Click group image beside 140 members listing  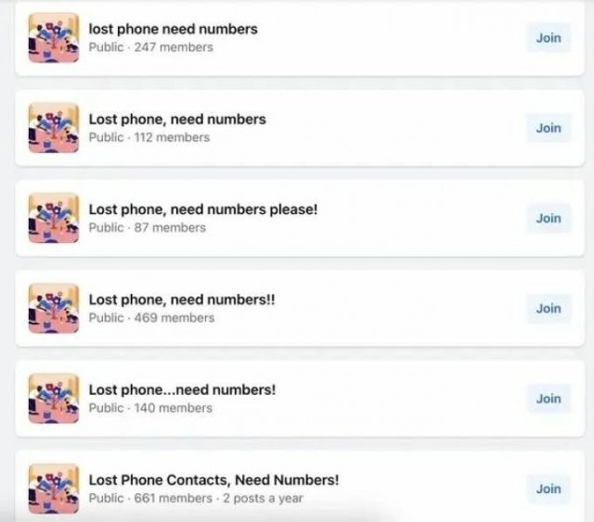tap(54, 398)
